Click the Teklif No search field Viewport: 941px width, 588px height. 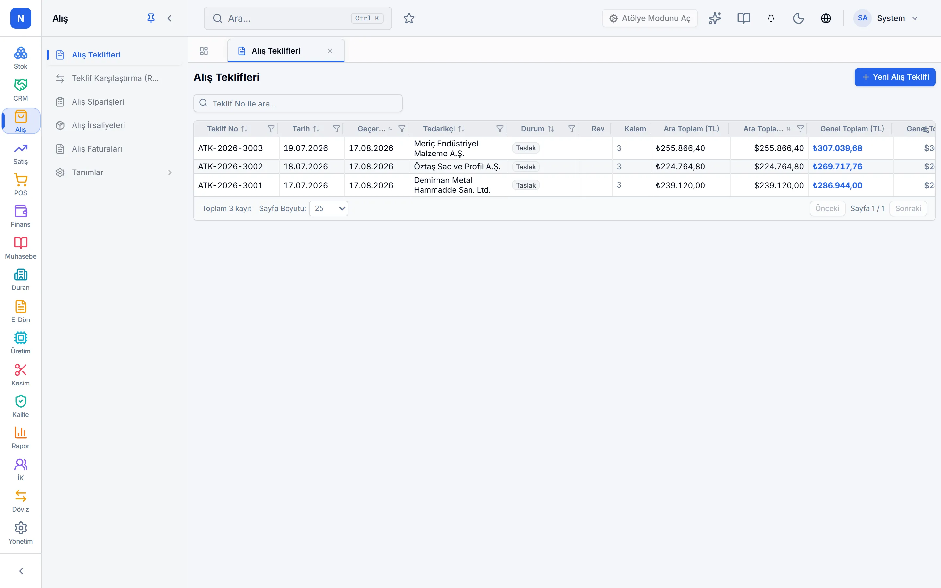tap(298, 104)
